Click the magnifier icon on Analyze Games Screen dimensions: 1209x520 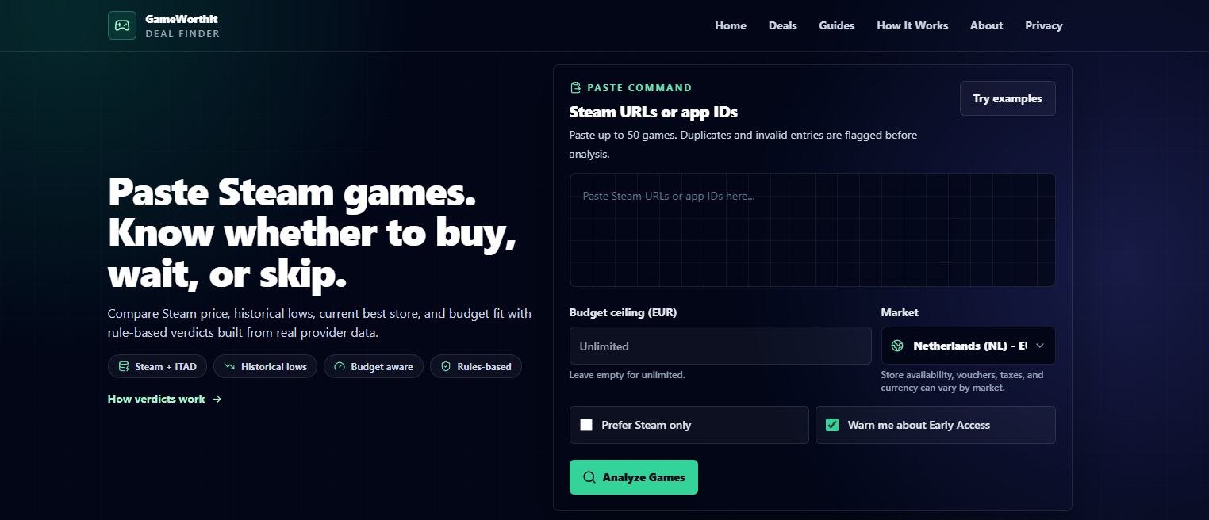point(589,477)
